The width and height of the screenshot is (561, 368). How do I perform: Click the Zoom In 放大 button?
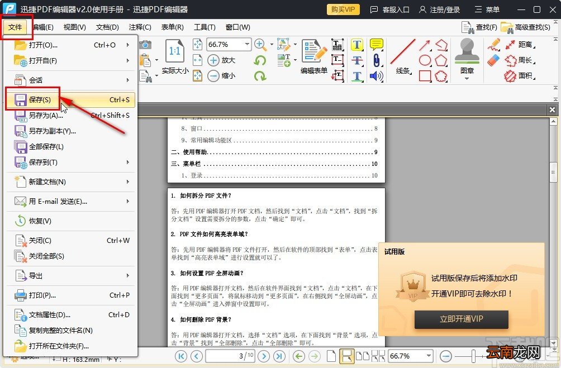coord(222,60)
